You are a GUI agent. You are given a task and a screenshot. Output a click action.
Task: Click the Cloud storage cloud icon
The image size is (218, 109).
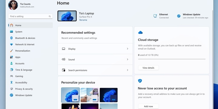point(140,32)
